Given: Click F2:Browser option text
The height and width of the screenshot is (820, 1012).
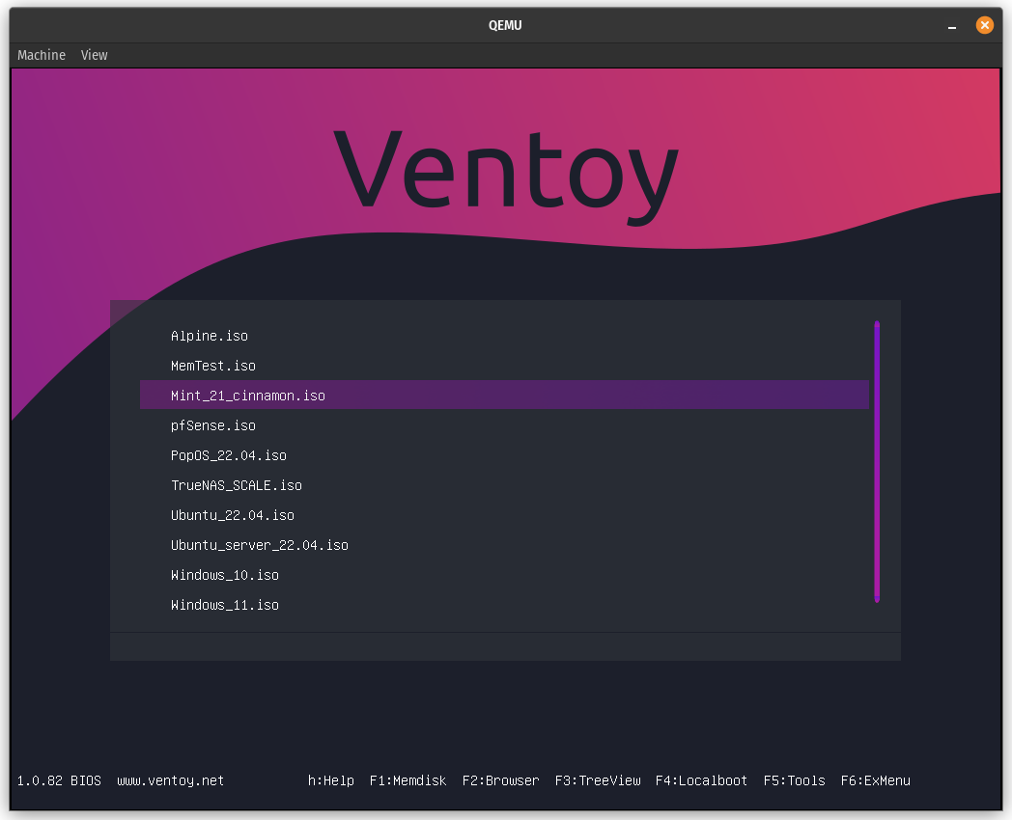Looking at the screenshot, I should [x=501, y=780].
